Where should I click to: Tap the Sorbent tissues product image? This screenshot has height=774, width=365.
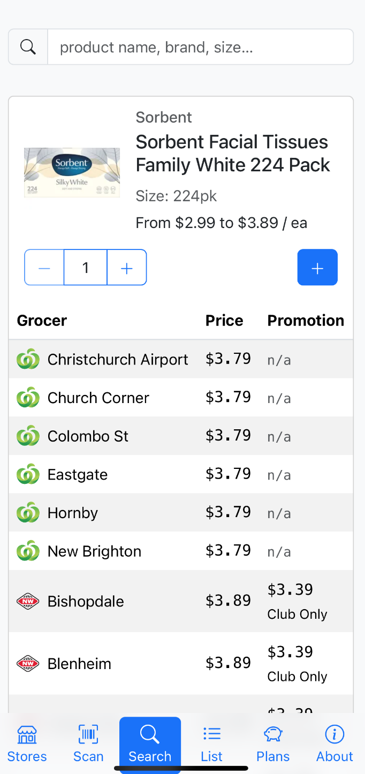72,173
